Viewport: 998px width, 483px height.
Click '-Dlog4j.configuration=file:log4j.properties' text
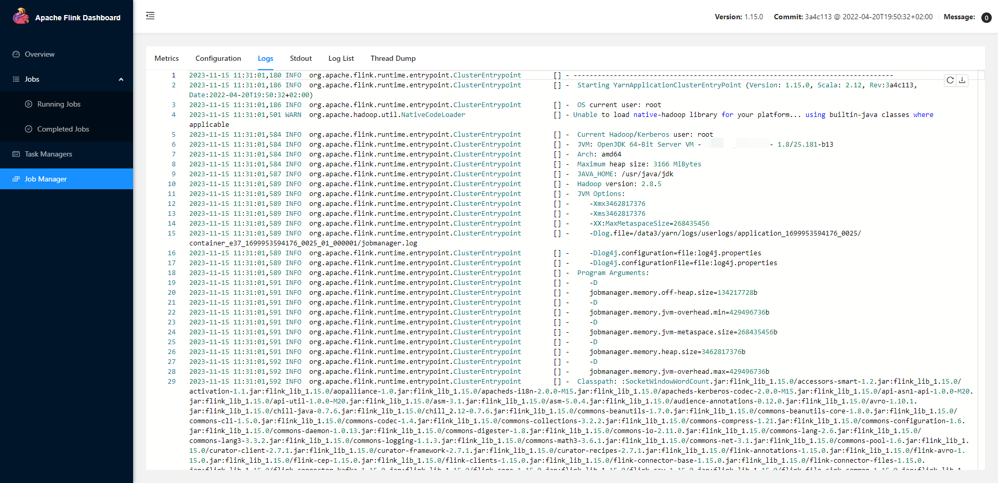click(675, 253)
